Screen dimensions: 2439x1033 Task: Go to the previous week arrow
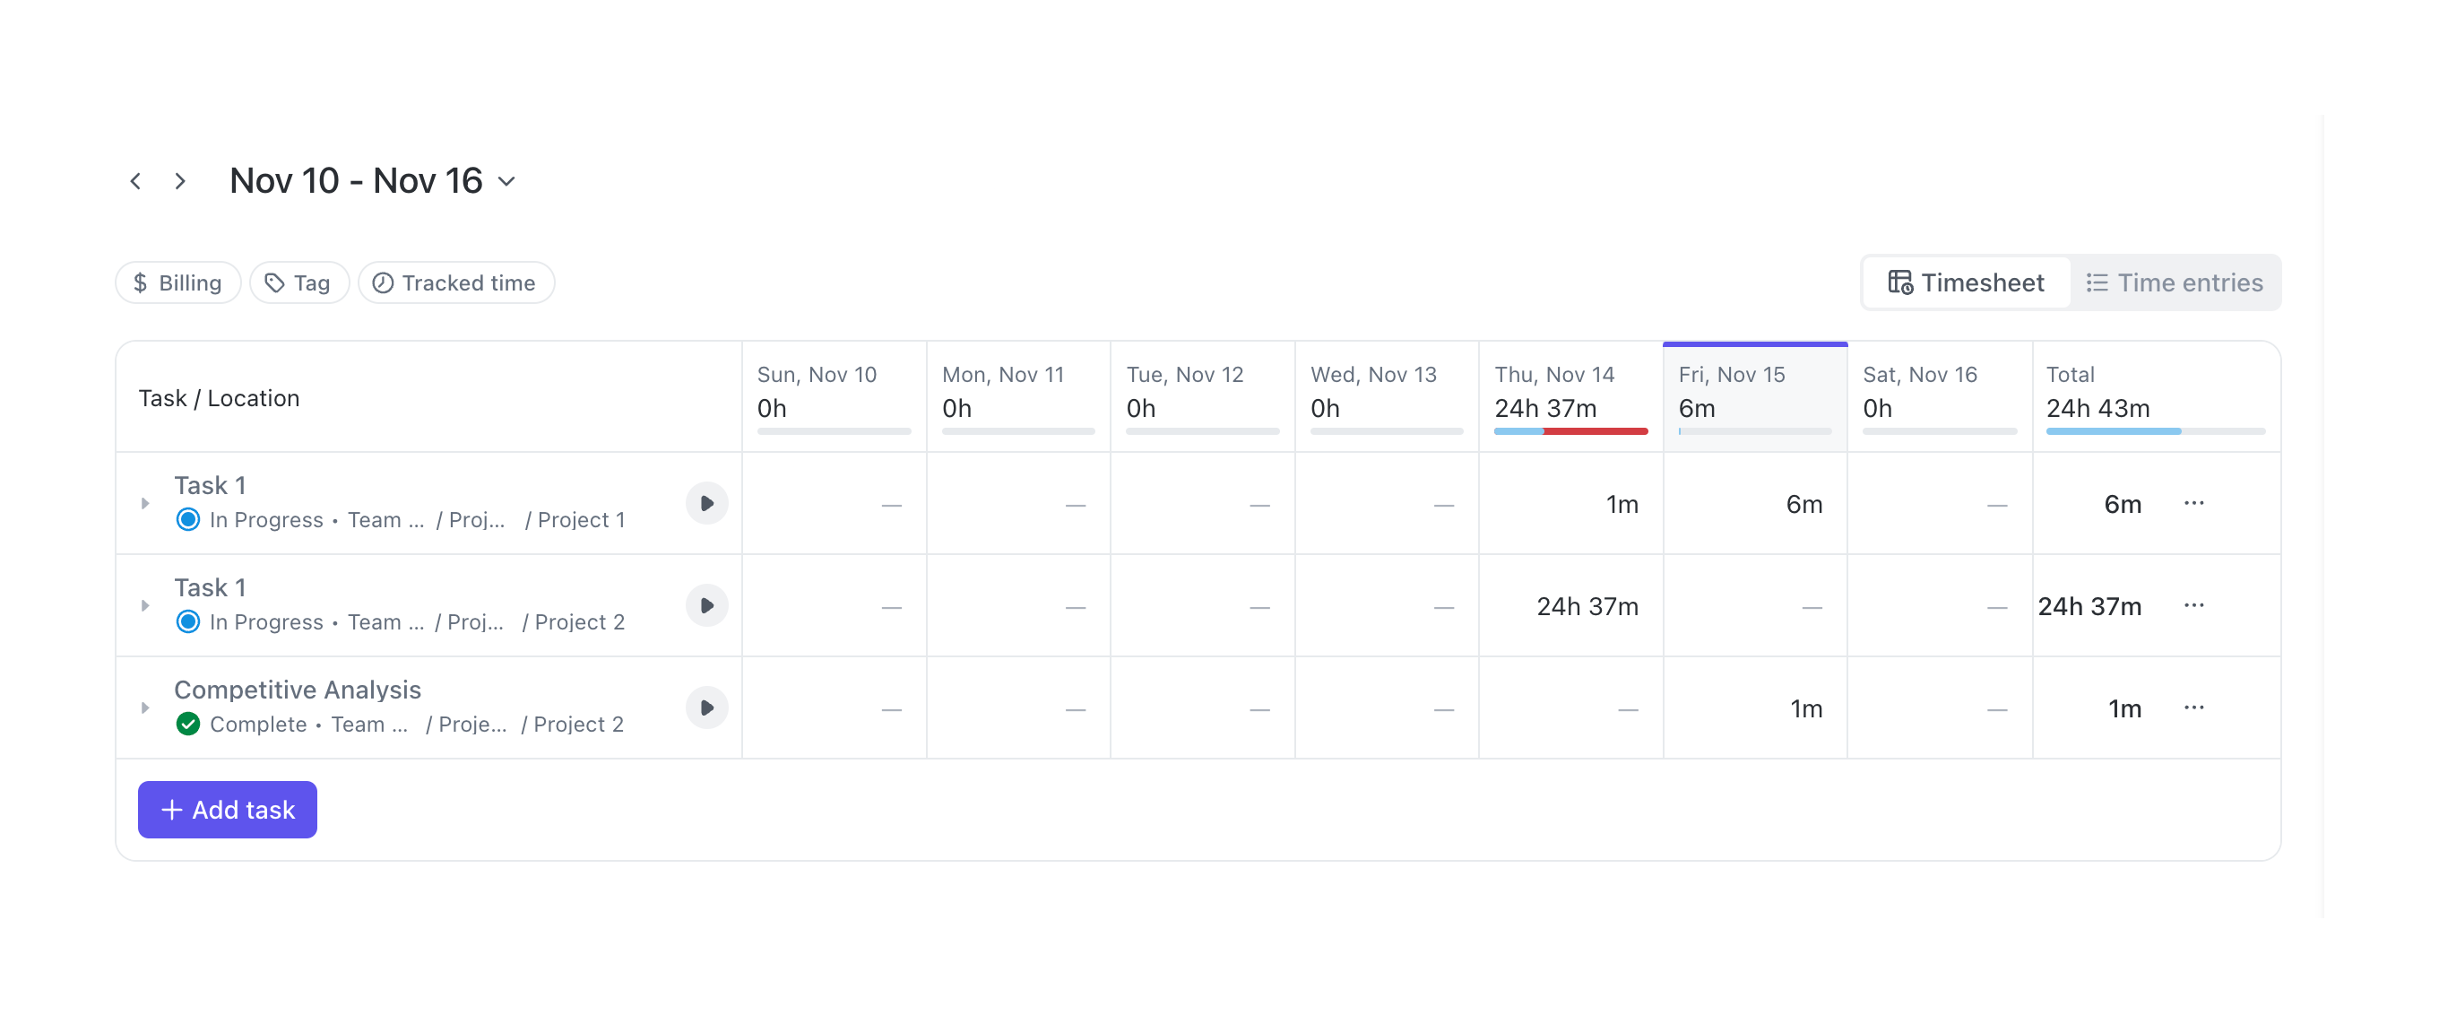[135, 181]
